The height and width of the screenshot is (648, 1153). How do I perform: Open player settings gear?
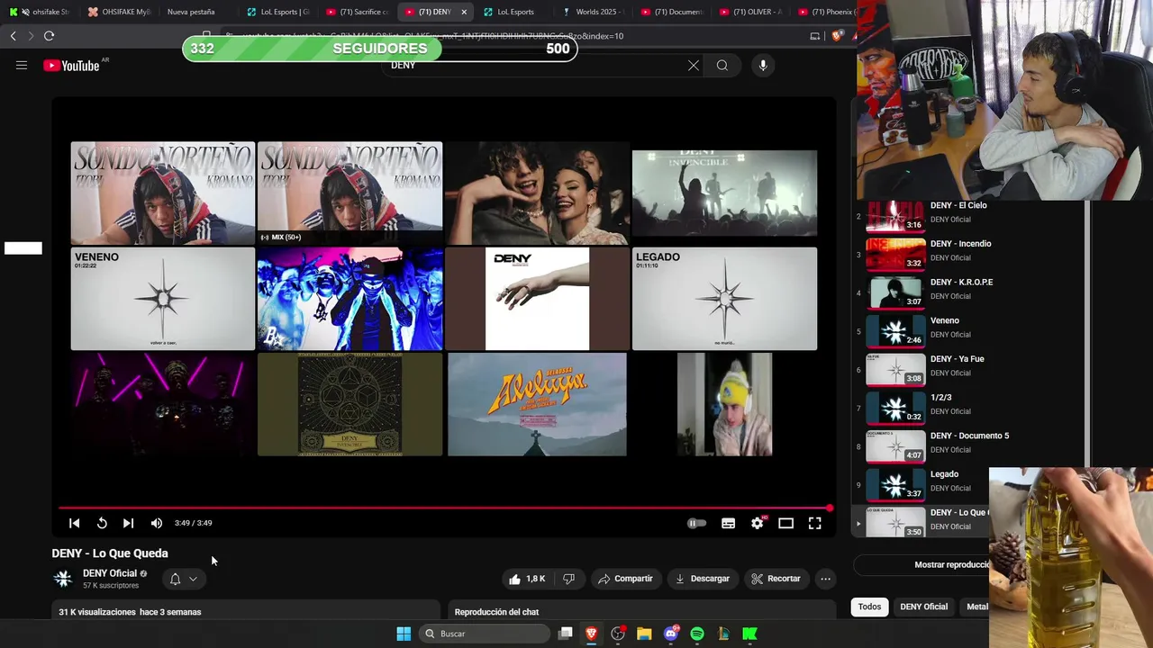[x=758, y=523]
